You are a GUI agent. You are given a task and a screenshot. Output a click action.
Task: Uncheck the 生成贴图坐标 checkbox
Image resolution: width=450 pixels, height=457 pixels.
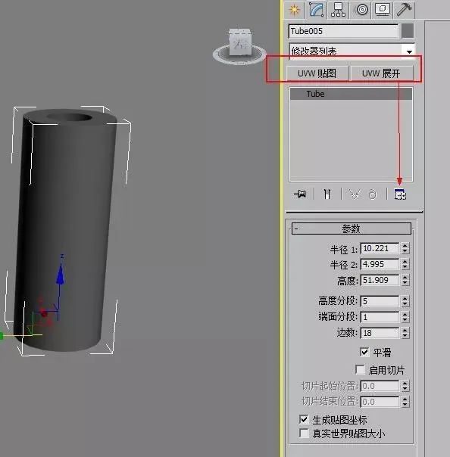(x=304, y=419)
